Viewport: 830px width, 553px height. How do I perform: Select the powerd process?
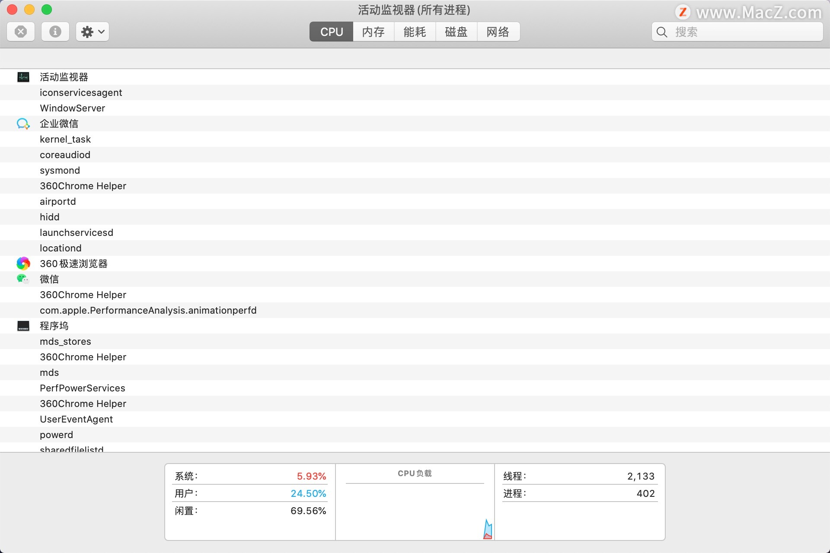coord(415,435)
